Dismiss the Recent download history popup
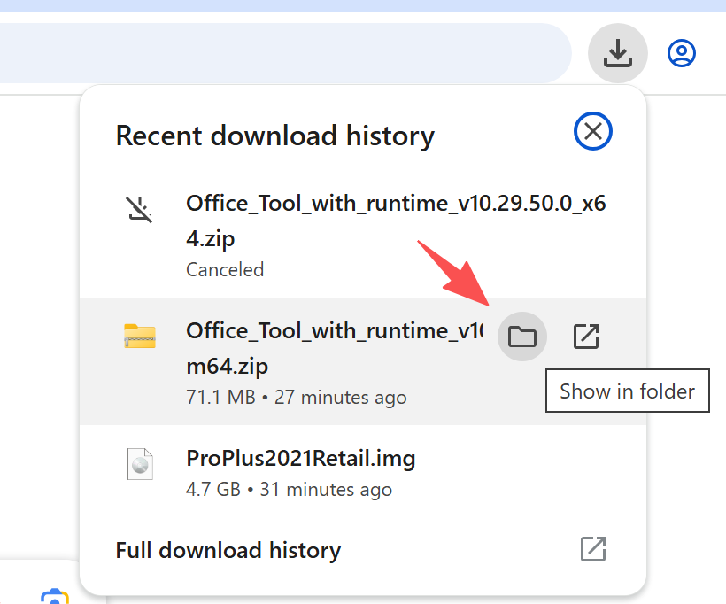The width and height of the screenshot is (726, 604). click(x=592, y=131)
